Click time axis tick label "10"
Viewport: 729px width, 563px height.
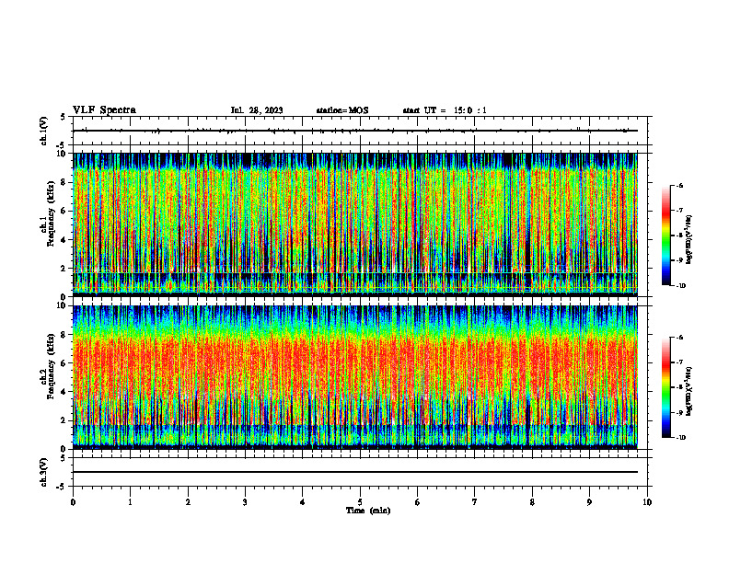647,502
